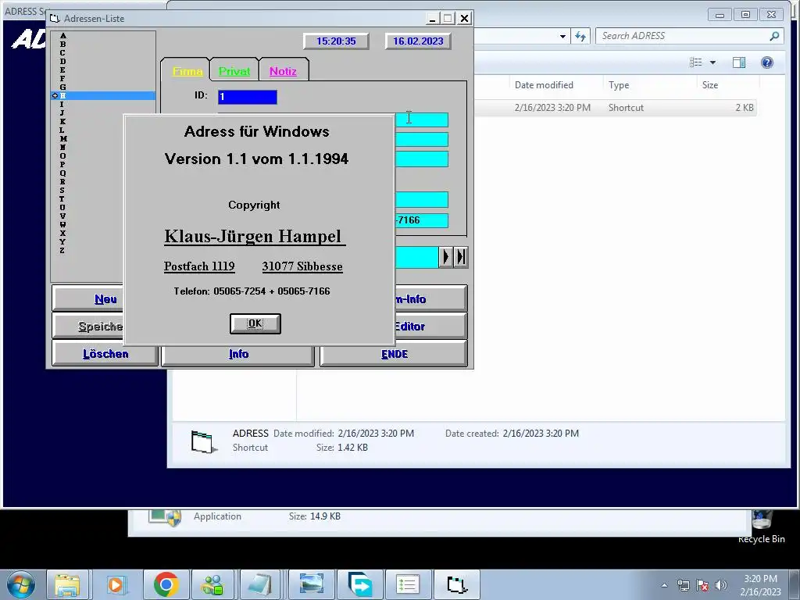Select letter M in the alphabet list

62,139
